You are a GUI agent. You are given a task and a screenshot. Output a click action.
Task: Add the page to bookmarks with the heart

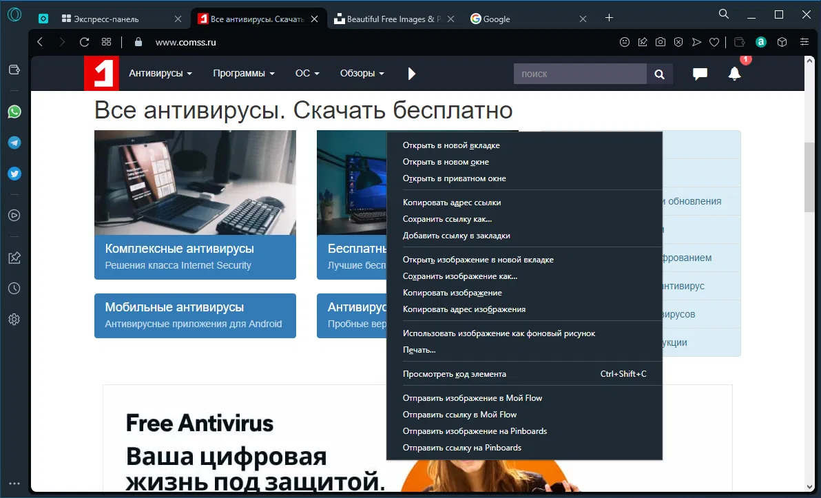coord(714,42)
